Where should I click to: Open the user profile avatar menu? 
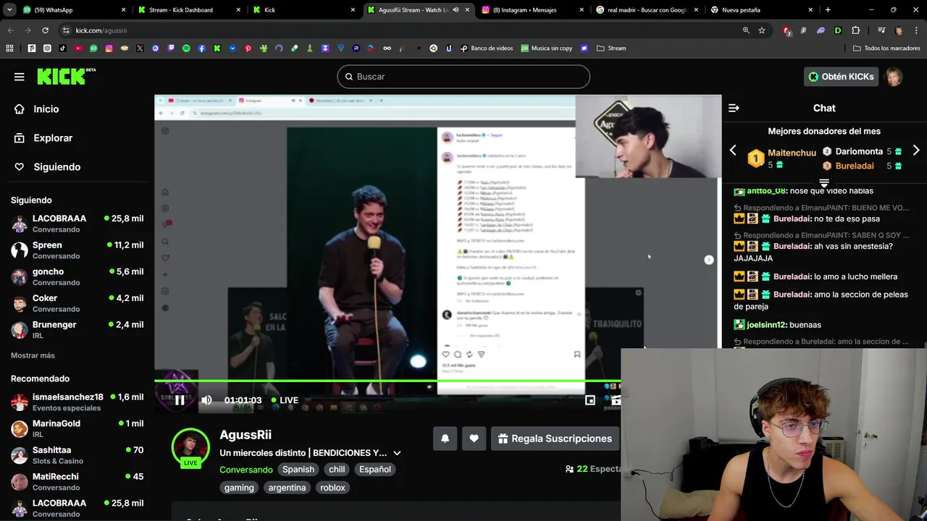pyautogui.click(x=894, y=77)
